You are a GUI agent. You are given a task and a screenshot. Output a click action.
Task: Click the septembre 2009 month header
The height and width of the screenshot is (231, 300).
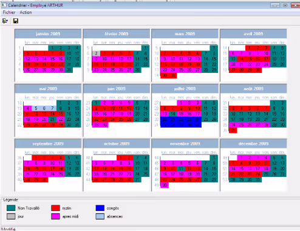click(x=48, y=143)
